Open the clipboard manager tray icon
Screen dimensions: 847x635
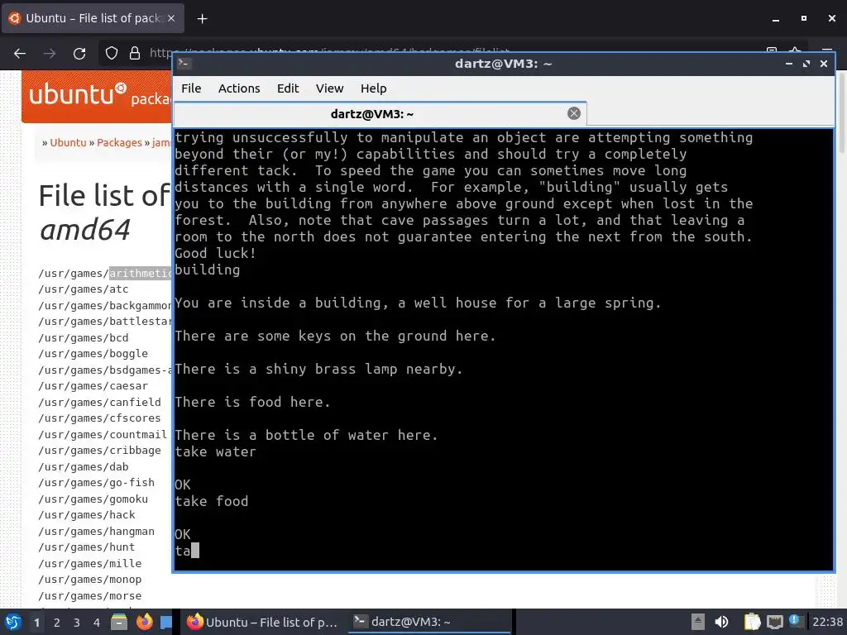tap(752, 622)
